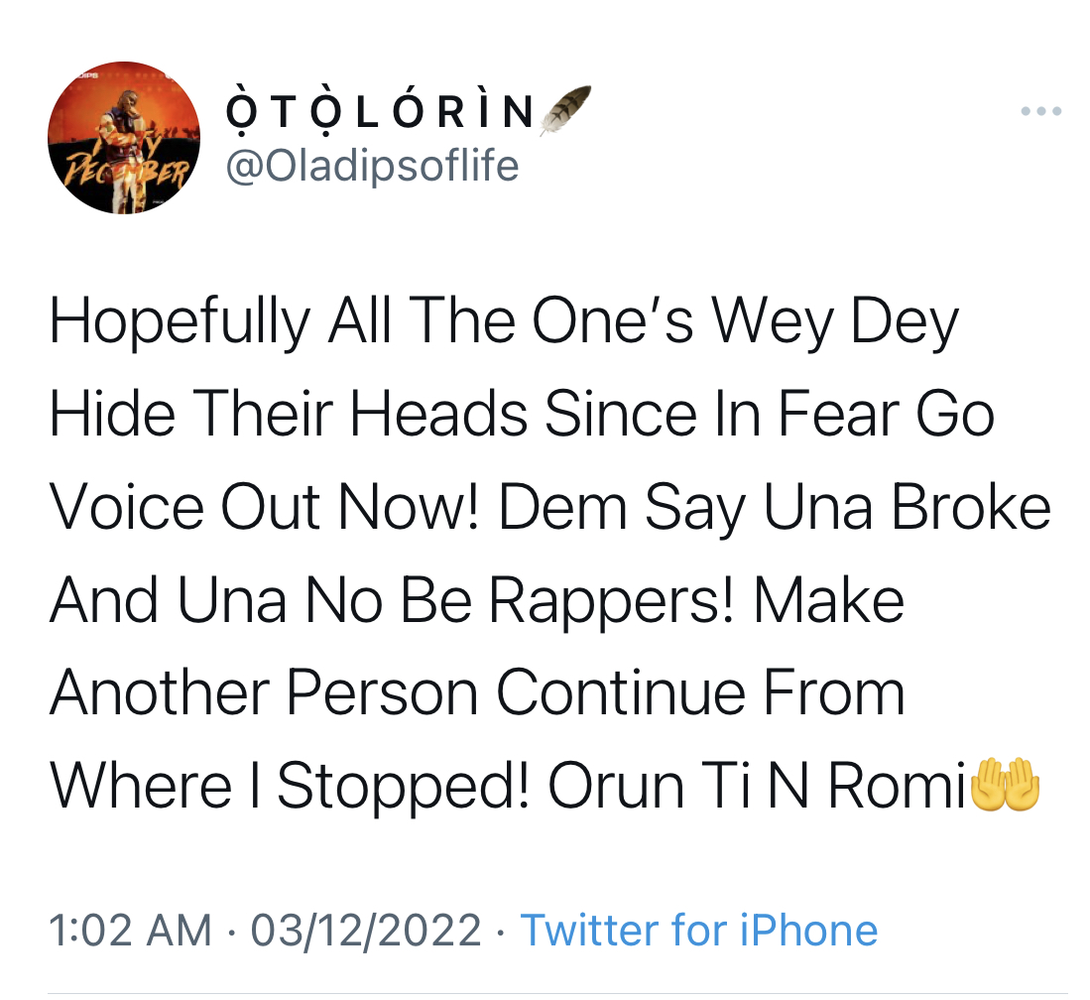Open the three-dot more options menu

[1040, 110]
